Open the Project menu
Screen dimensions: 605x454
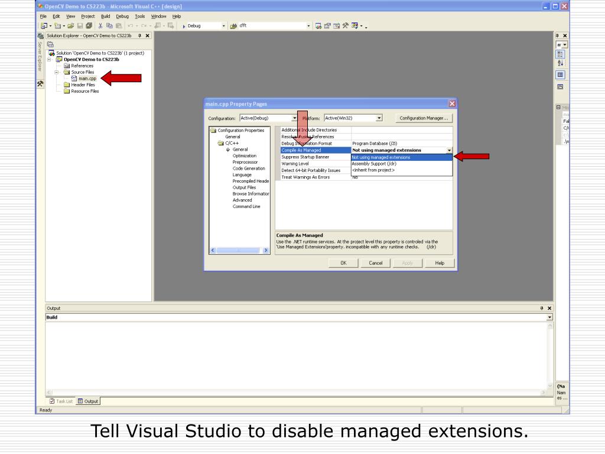tap(88, 16)
